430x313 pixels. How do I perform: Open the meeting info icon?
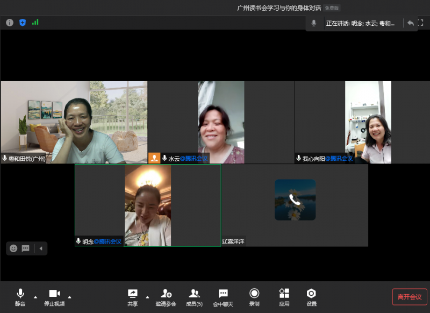(x=10, y=23)
